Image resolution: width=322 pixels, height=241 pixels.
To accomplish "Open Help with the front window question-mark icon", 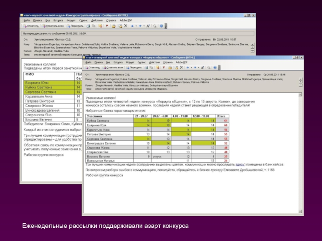I will (x=215, y=67).
